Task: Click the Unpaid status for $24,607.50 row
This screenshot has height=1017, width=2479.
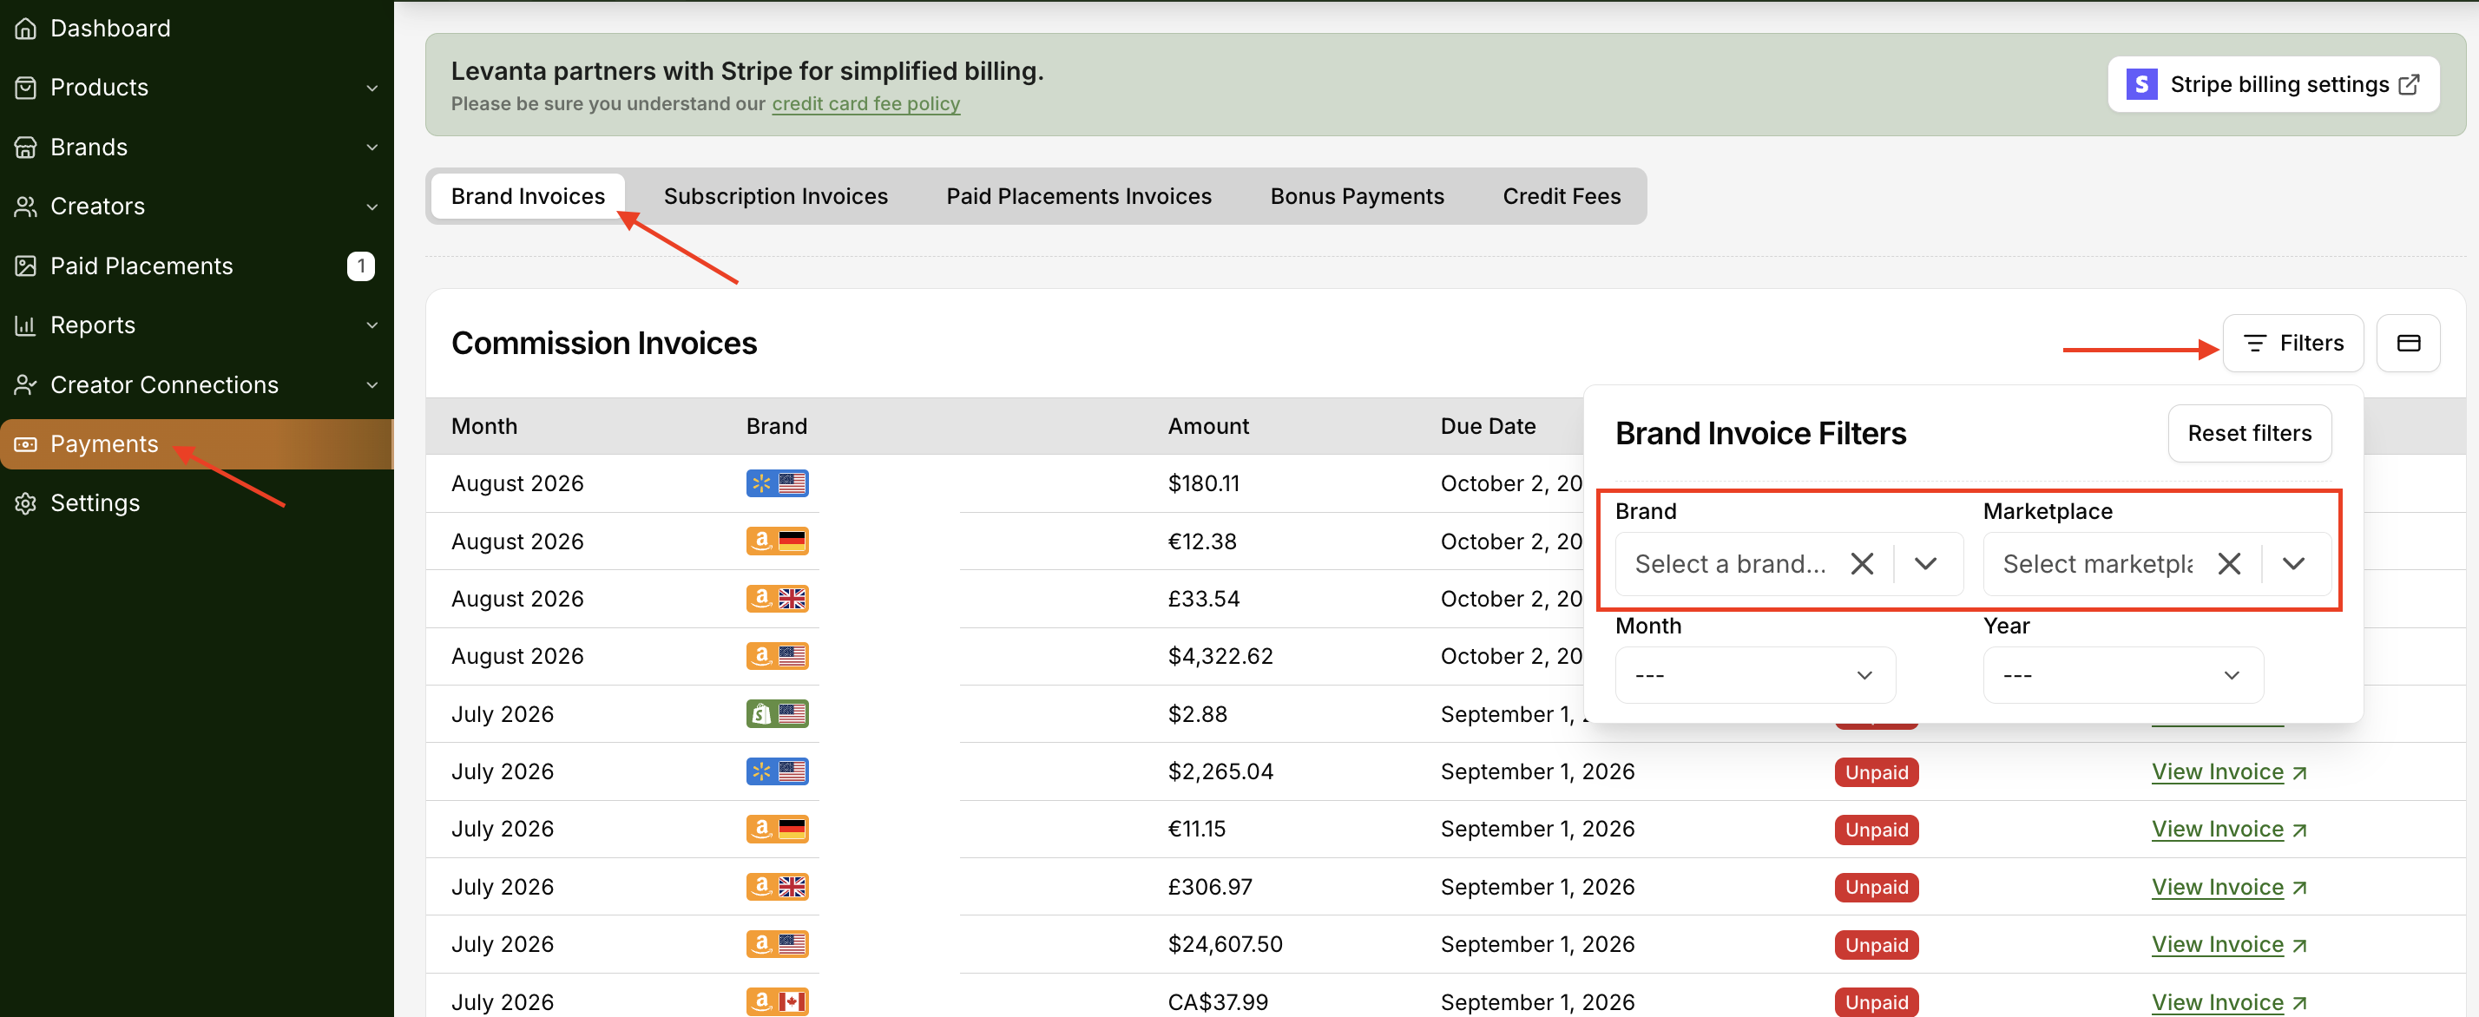Action: pyautogui.click(x=1877, y=945)
